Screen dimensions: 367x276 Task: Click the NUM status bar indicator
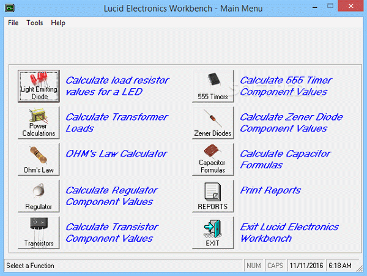(254, 266)
